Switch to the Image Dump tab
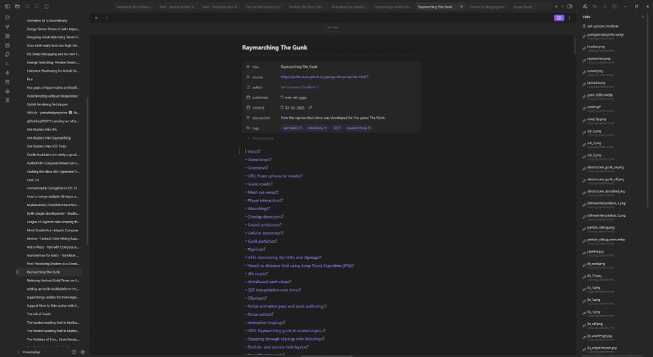 coord(522,7)
